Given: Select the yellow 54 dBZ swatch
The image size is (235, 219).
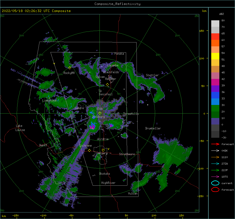Looking at the screenshot, I should [x=215, y=56].
